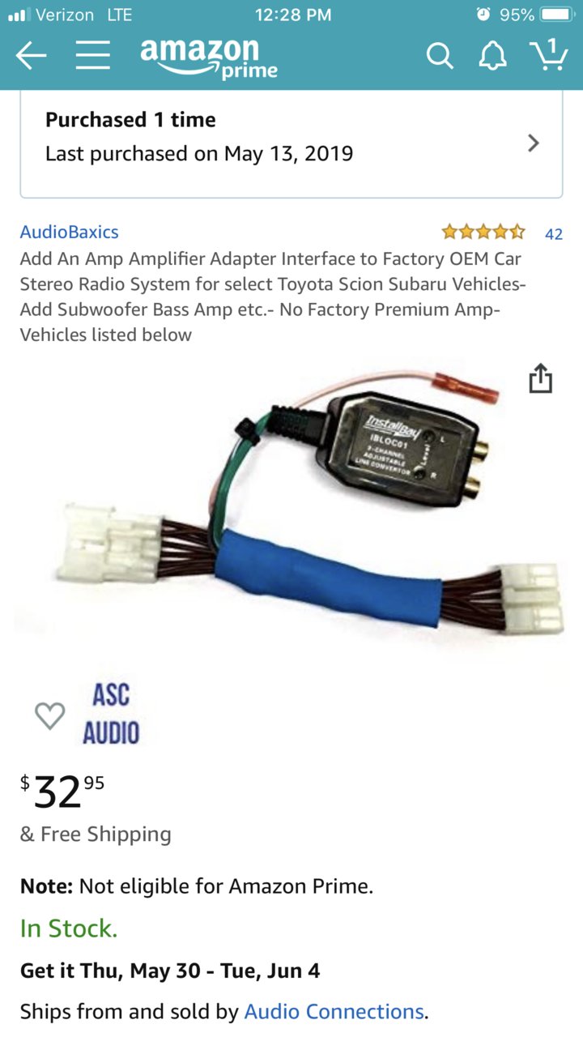Tap the back arrow icon
583x1037 pixels.
tap(31, 56)
